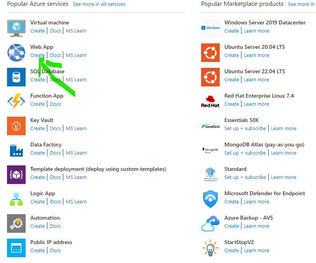Learn more about Ubuntu Server 20.04 LTS
The image size is (316, 263).
[257, 55]
